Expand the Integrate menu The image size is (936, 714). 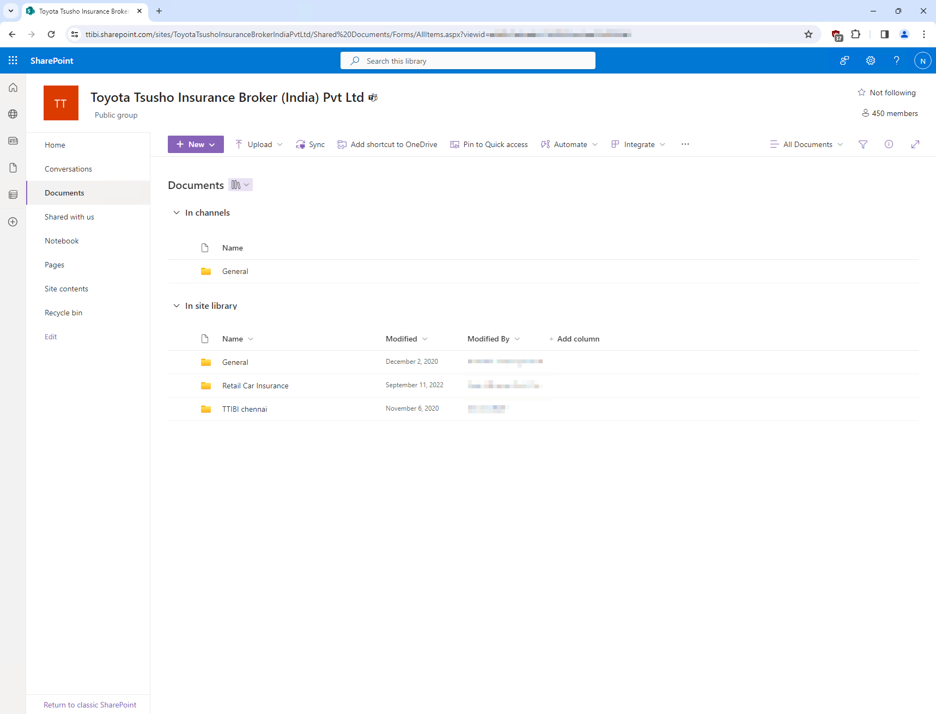[x=639, y=144]
